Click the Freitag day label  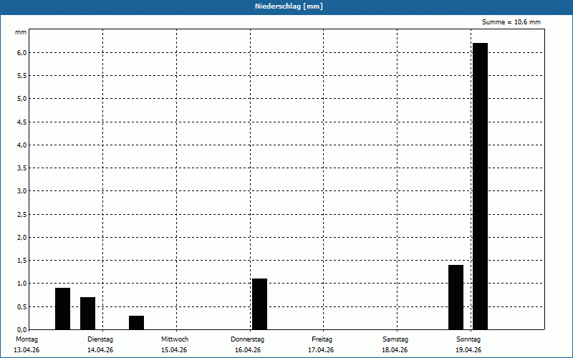click(322, 339)
